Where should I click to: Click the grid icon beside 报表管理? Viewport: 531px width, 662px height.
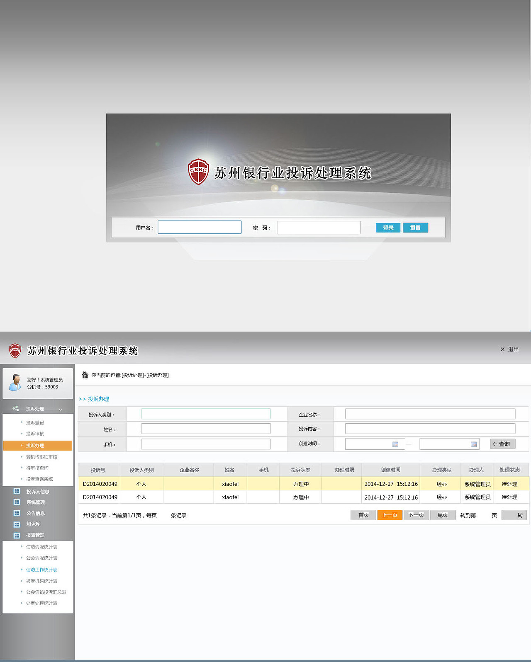click(17, 535)
